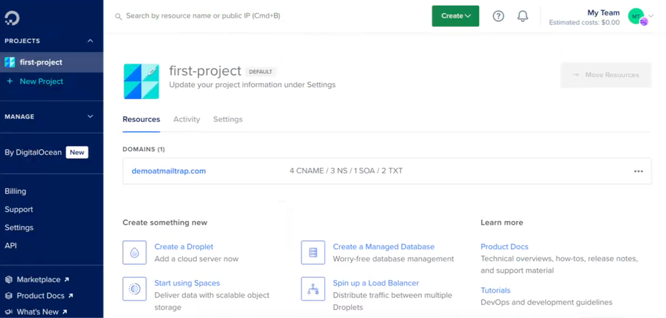Viewport: 666px width, 318px height.
Task: Switch to the Resources tab
Action: point(141,120)
